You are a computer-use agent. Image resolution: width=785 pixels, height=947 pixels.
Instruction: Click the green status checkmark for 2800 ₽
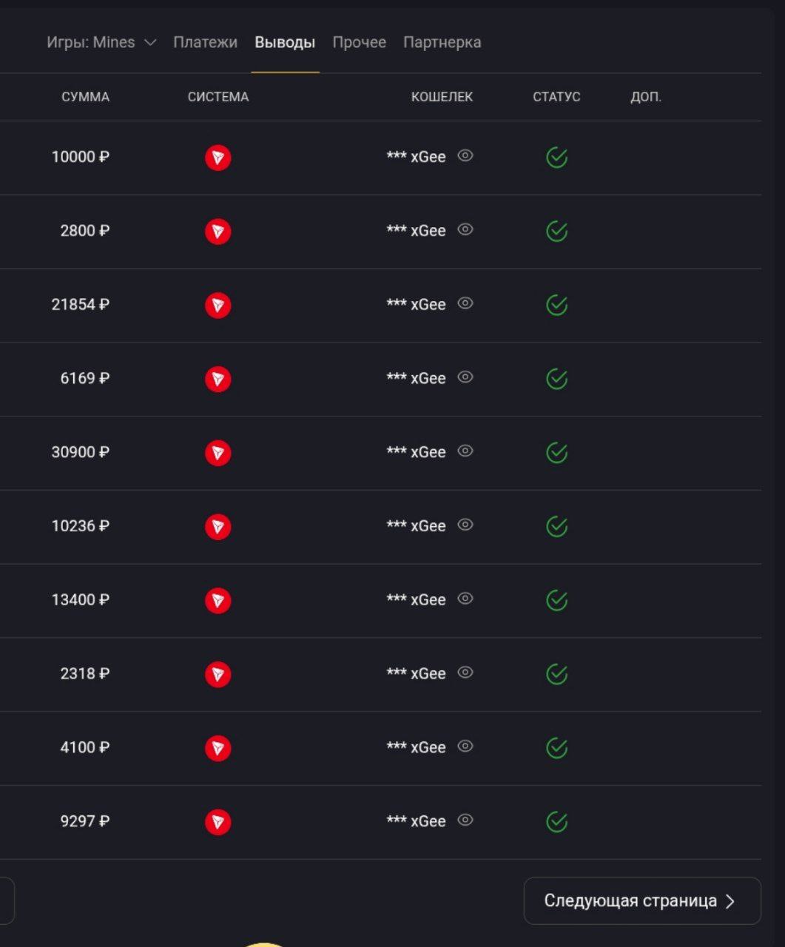click(556, 232)
